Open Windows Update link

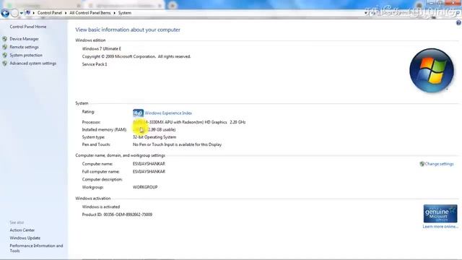[x=25, y=238]
